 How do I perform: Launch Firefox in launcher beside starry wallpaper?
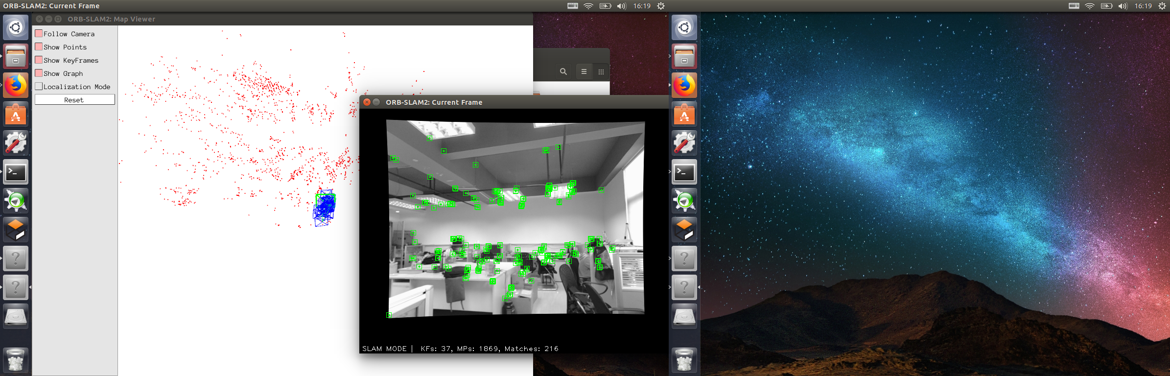[684, 85]
